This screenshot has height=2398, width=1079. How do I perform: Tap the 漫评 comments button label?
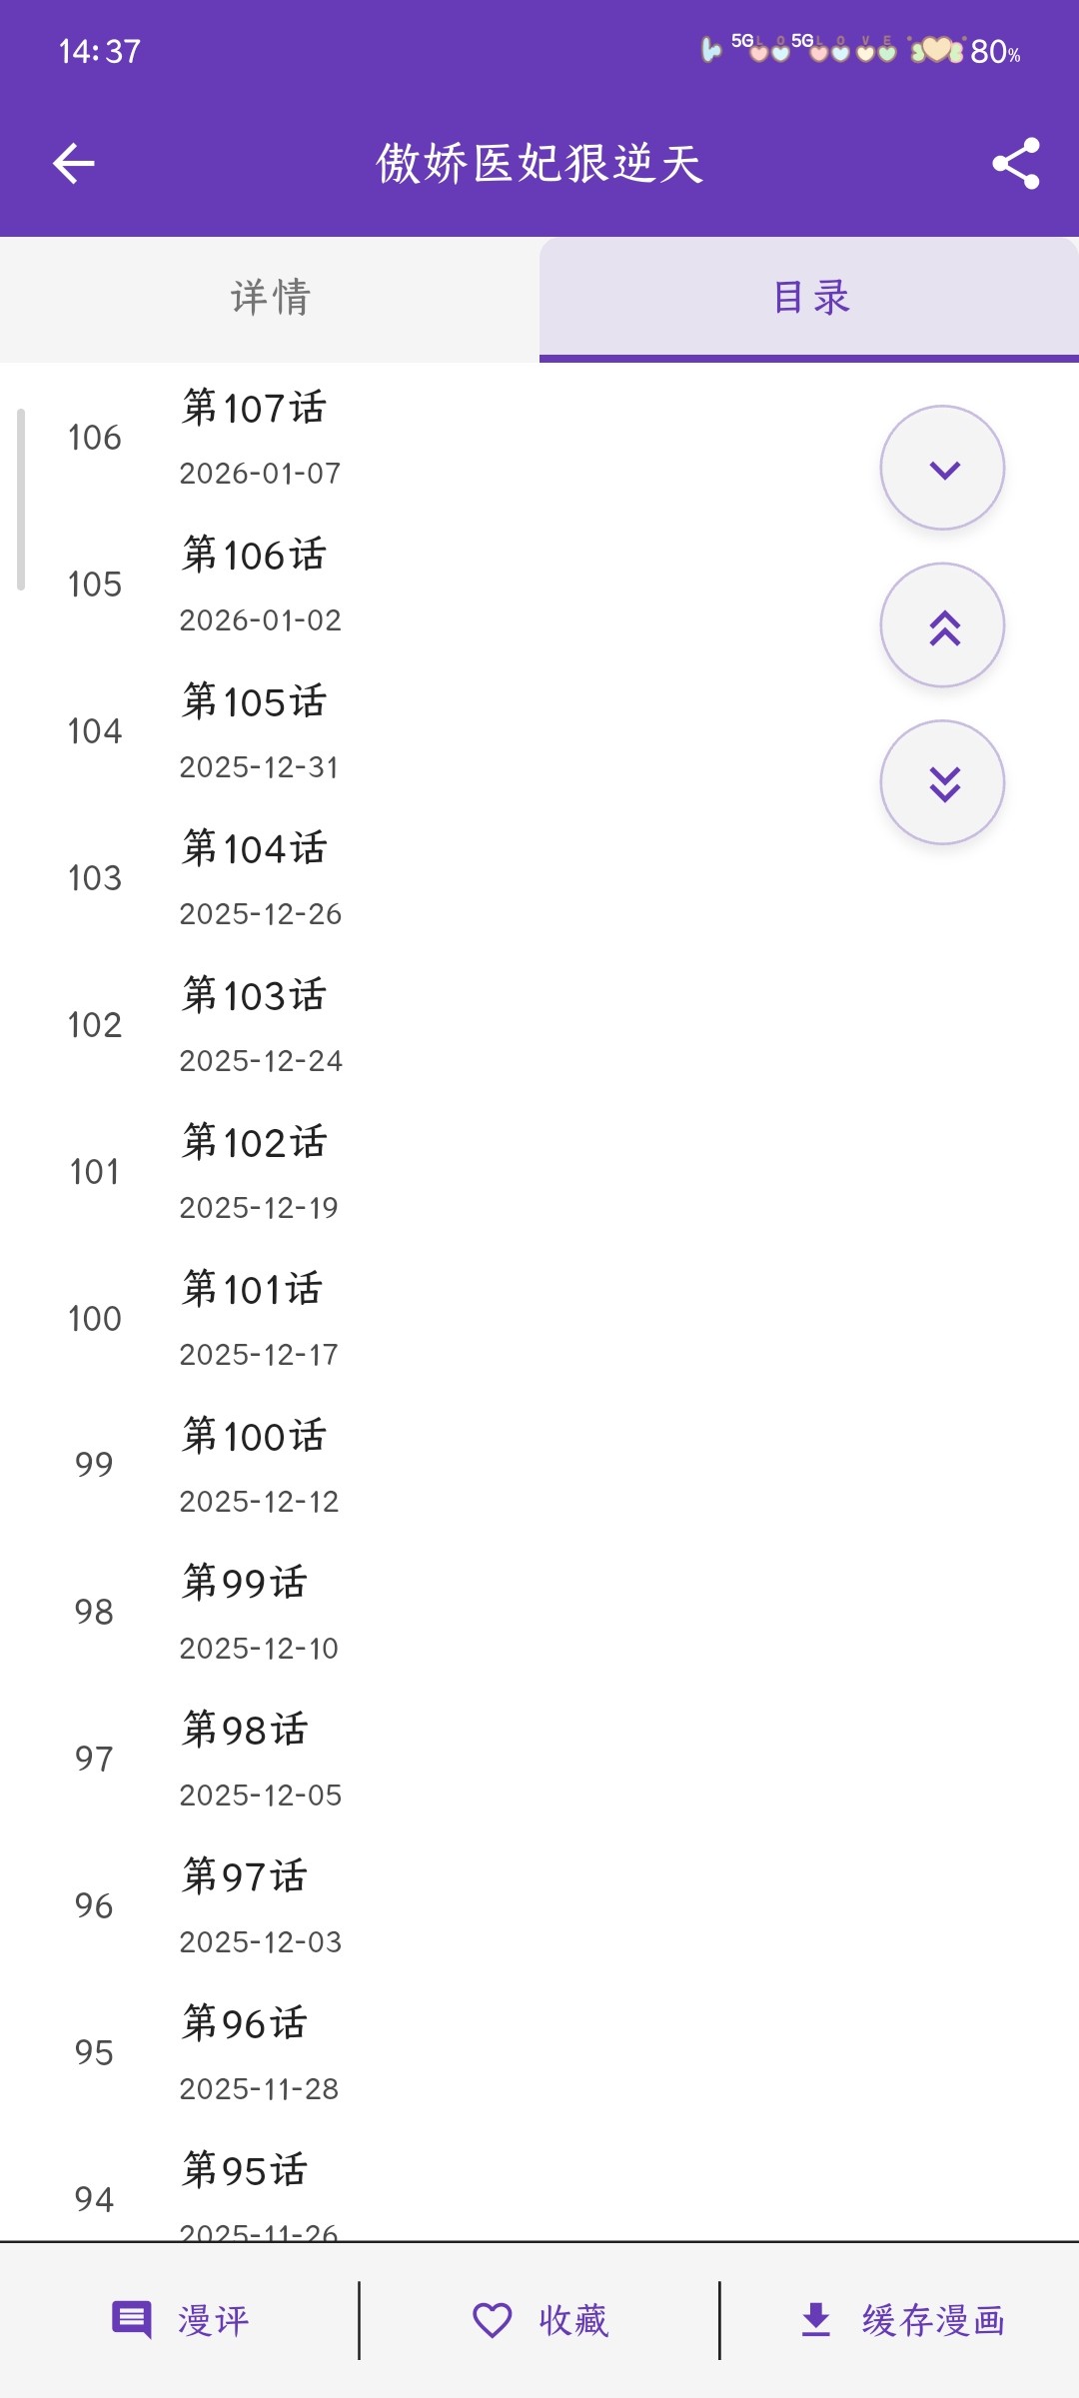[213, 2320]
